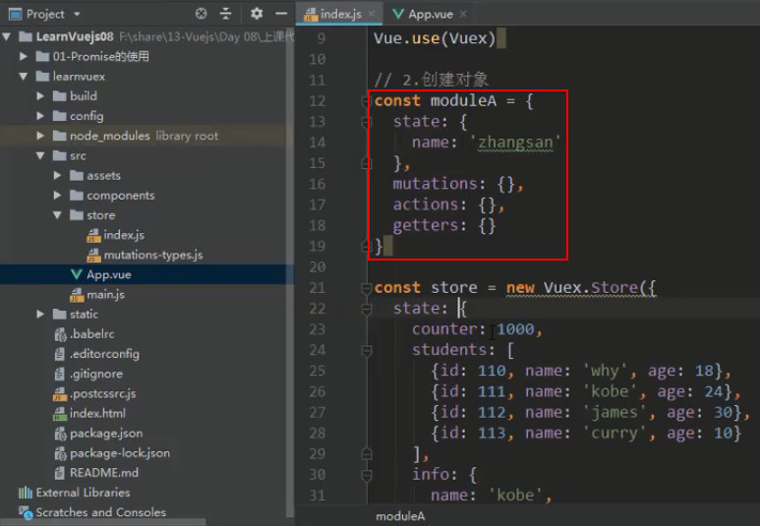Image resolution: width=760 pixels, height=526 pixels.
Task: Click the Vue.use(Vuex) statement
Action: pyautogui.click(x=435, y=37)
